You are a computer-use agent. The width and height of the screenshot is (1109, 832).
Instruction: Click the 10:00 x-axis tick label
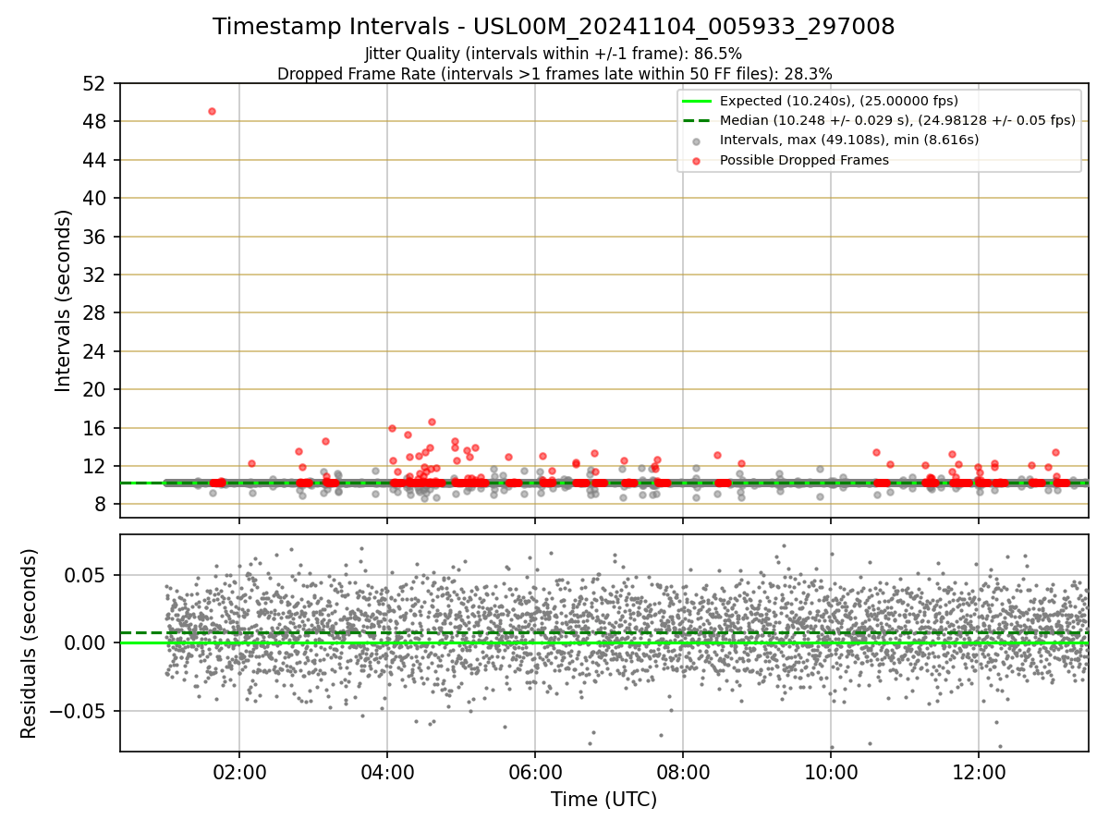click(831, 772)
